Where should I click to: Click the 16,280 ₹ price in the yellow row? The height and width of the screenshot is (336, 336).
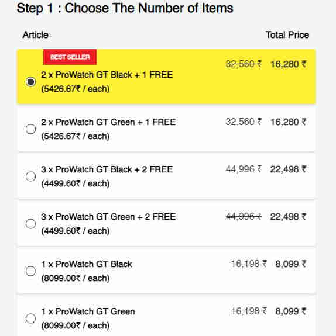pos(289,64)
